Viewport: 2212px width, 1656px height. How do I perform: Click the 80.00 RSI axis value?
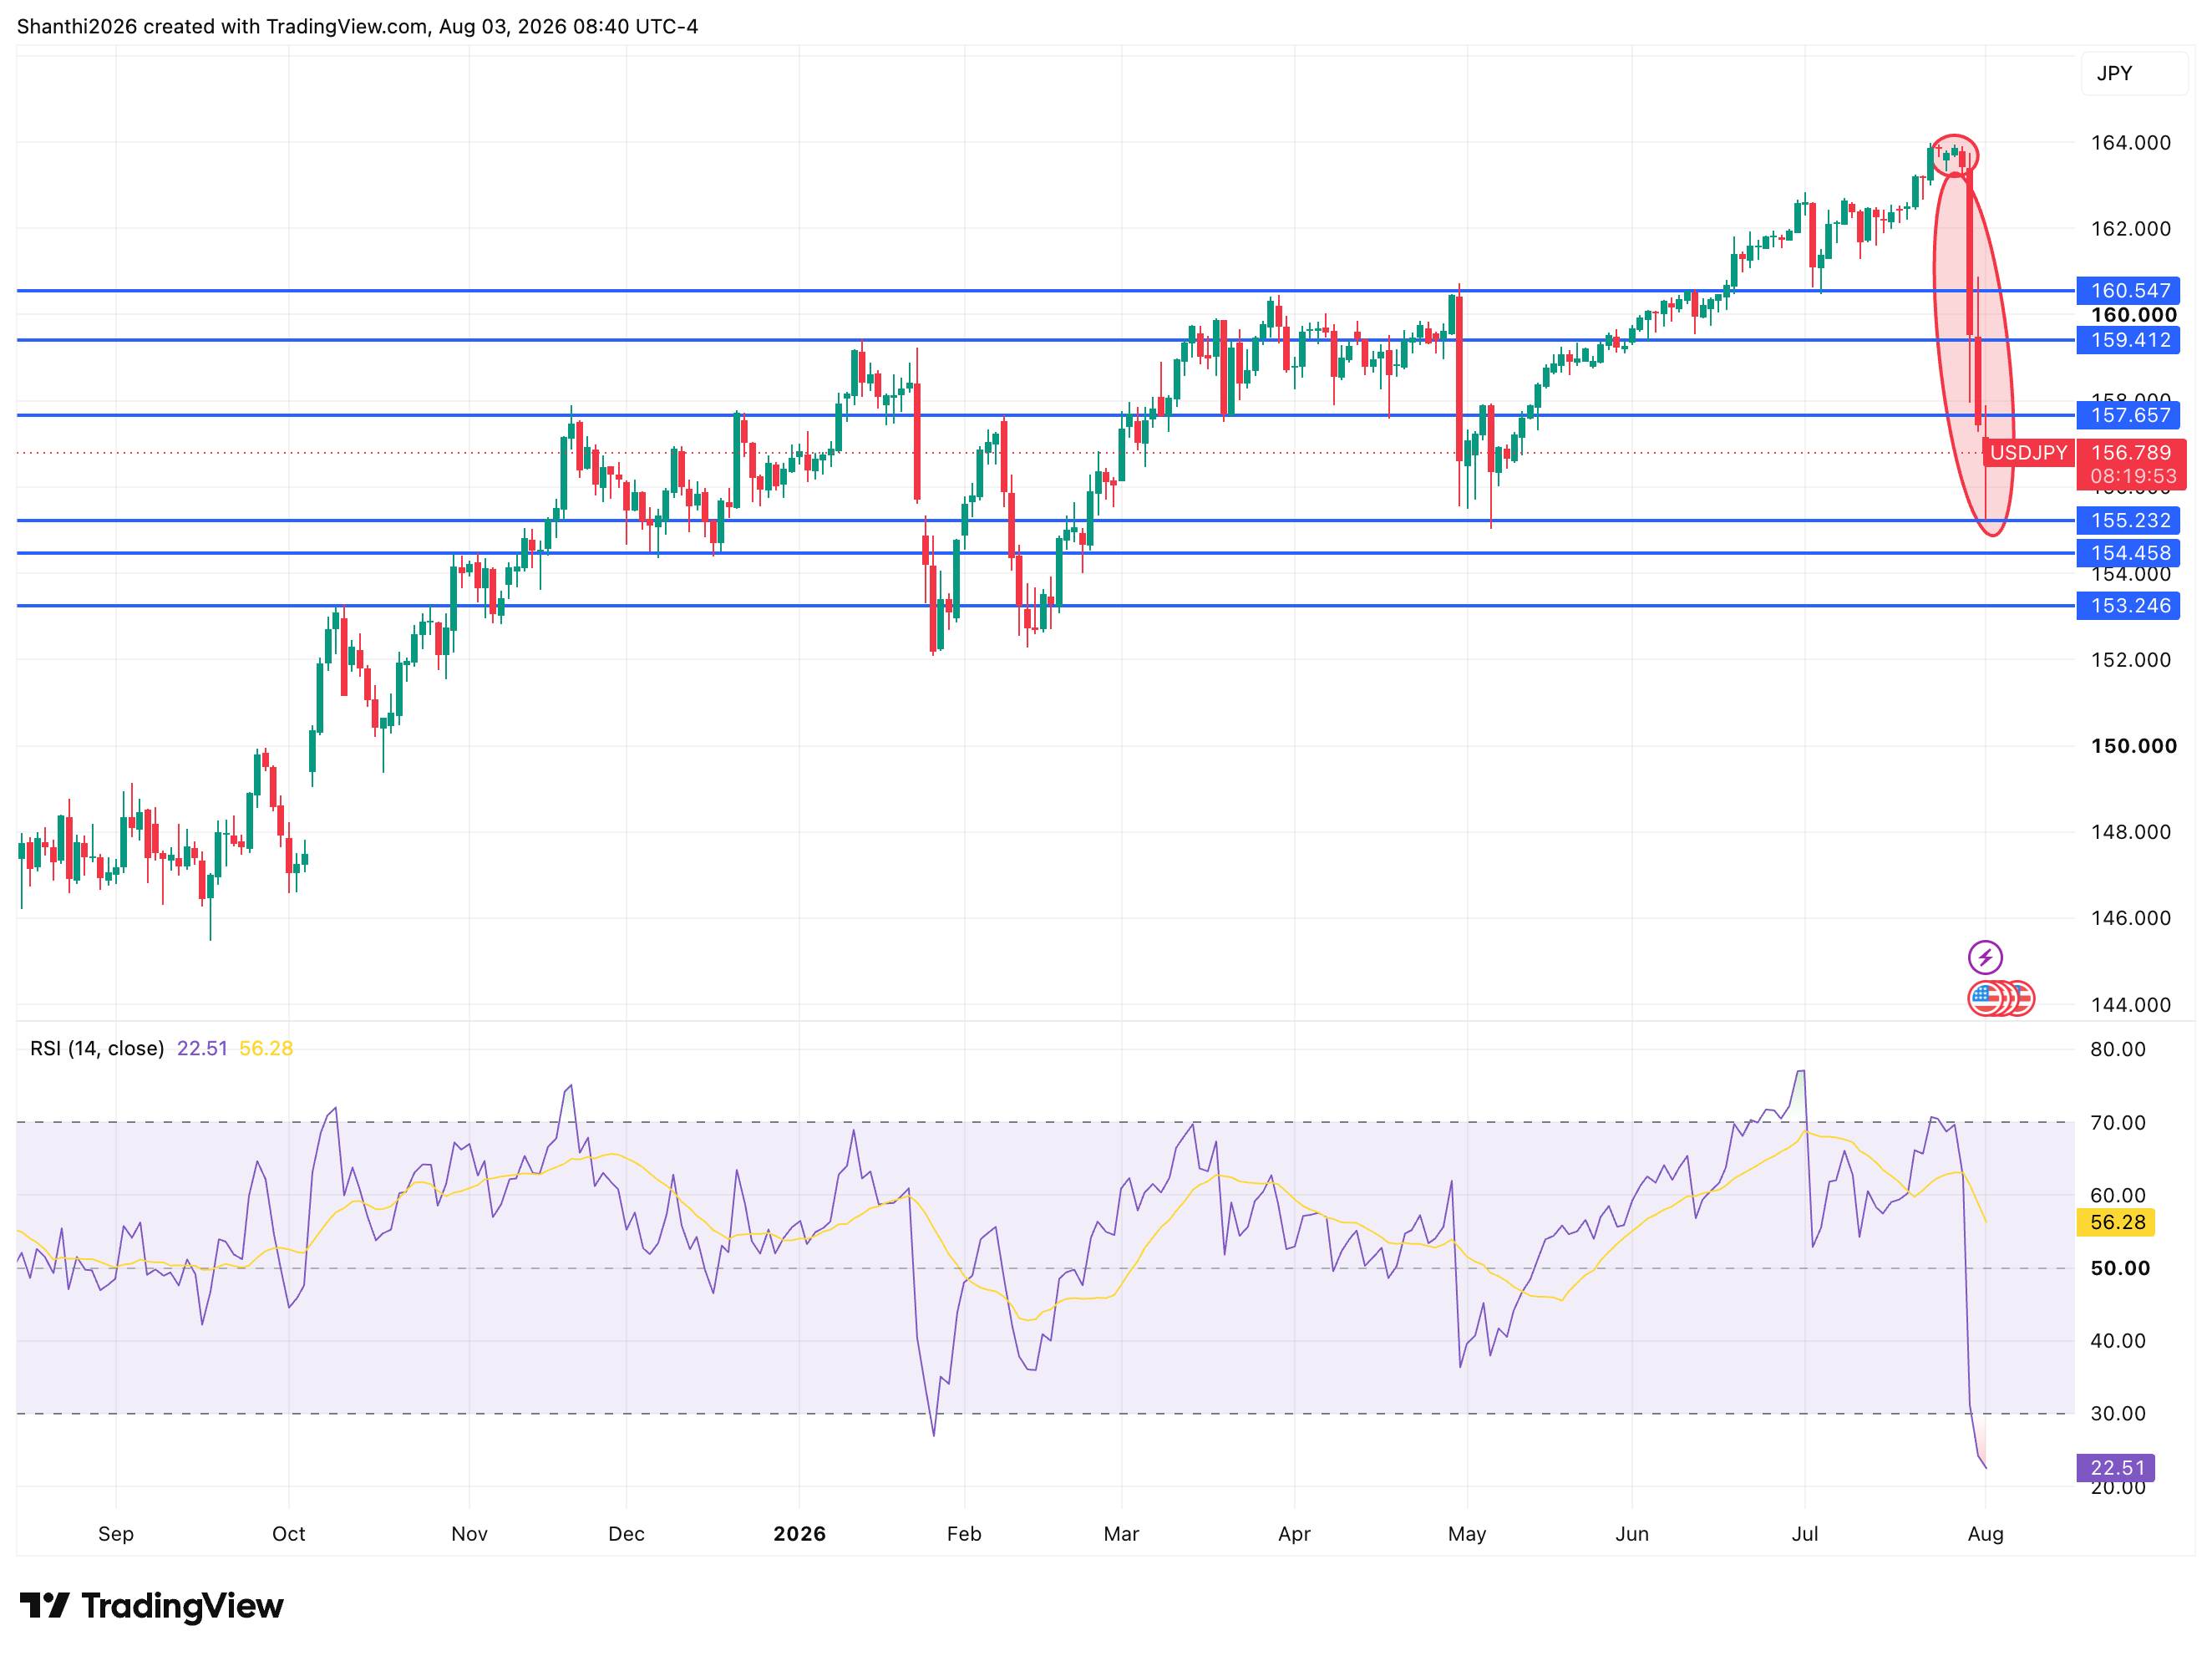(2118, 1049)
